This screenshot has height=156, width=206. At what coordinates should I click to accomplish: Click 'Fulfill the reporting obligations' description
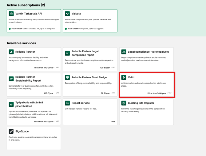(x=143, y=110)
